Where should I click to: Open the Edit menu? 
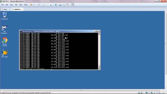click(7, 5)
